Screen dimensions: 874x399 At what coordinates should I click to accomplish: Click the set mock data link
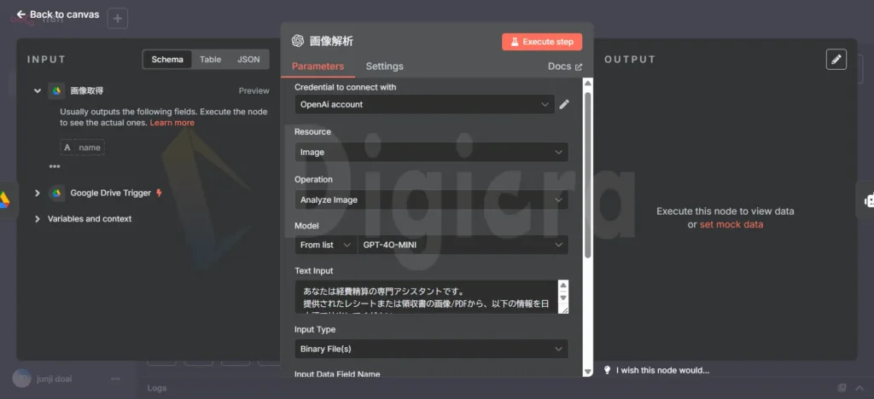pyautogui.click(x=731, y=224)
